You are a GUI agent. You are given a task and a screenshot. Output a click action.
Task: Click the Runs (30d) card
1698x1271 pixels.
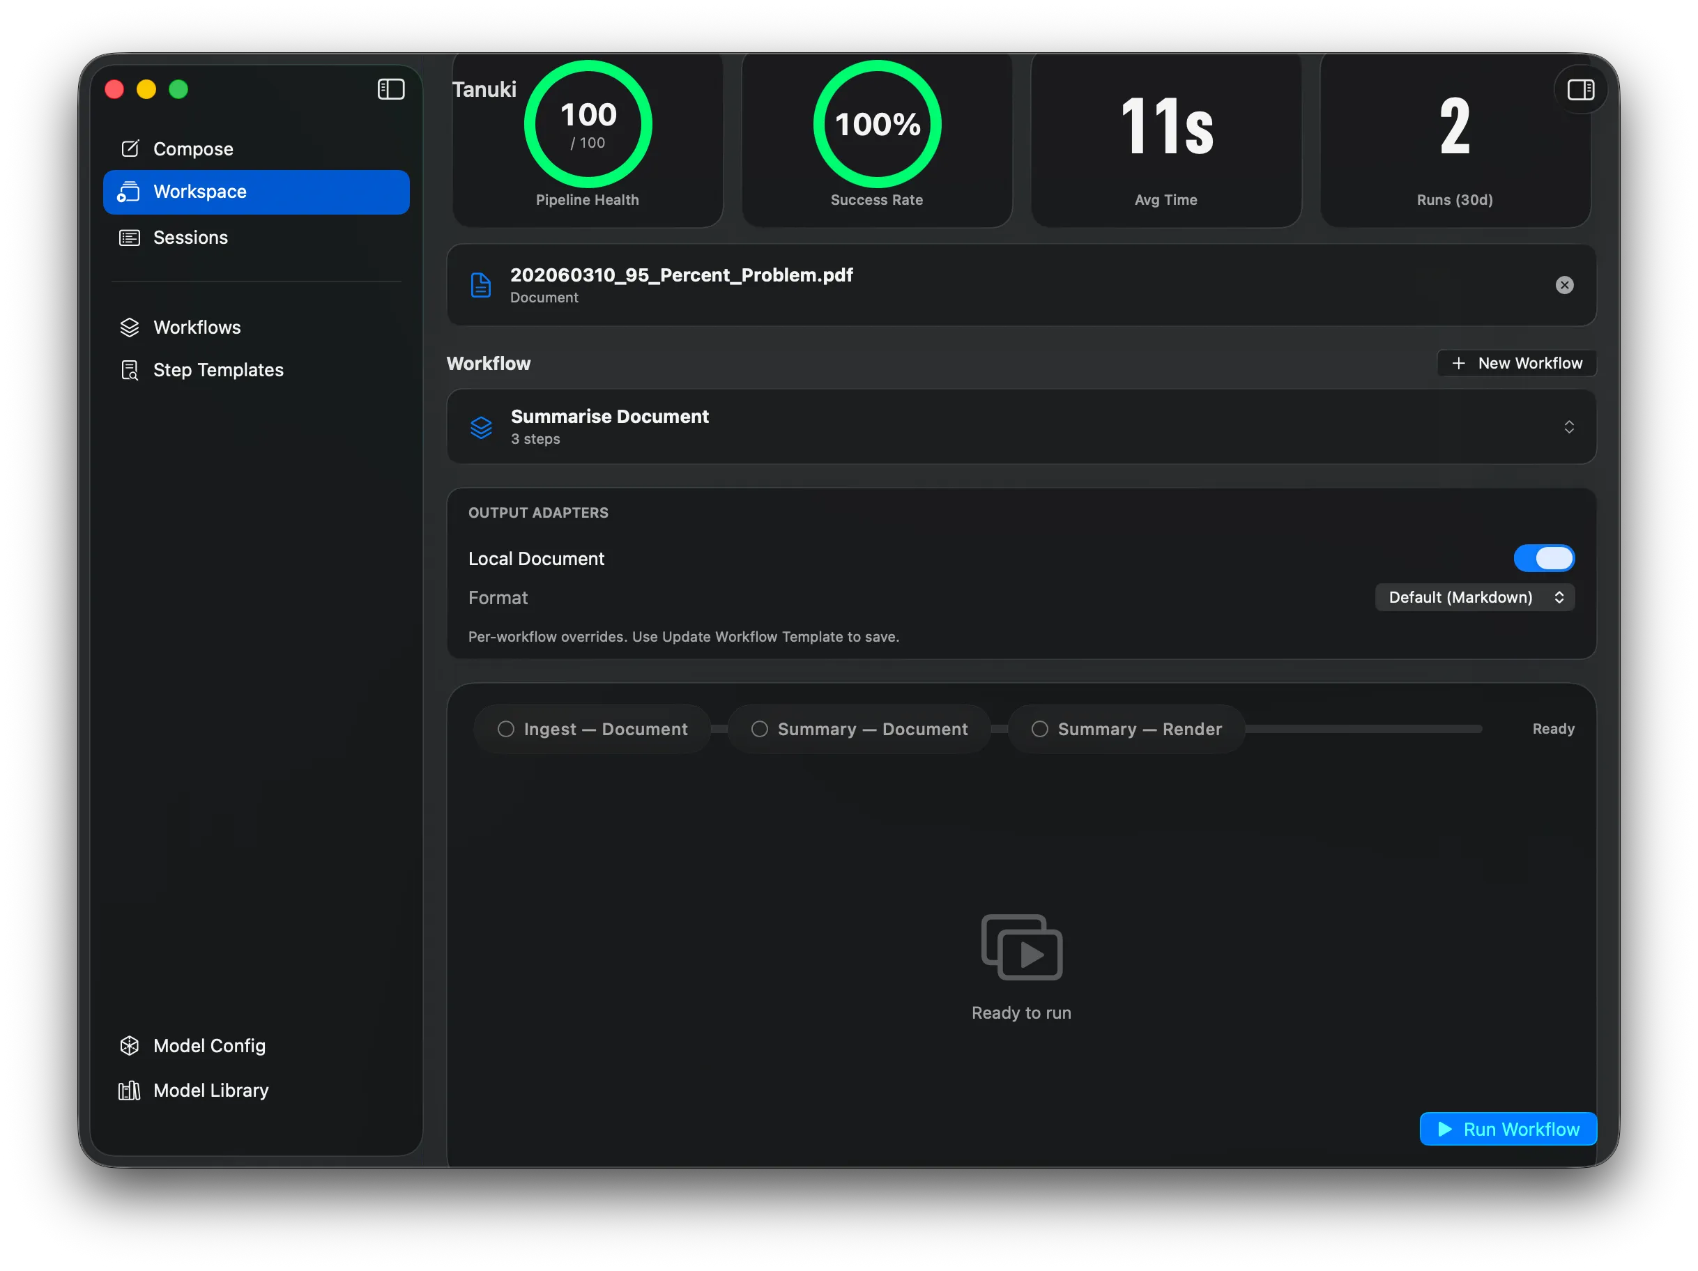tap(1455, 139)
